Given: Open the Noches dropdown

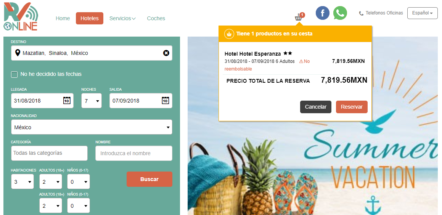Looking at the screenshot, I should coord(91,101).
